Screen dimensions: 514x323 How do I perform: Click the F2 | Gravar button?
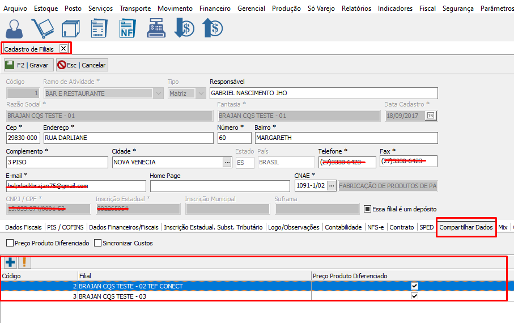[x=28, y=65]
